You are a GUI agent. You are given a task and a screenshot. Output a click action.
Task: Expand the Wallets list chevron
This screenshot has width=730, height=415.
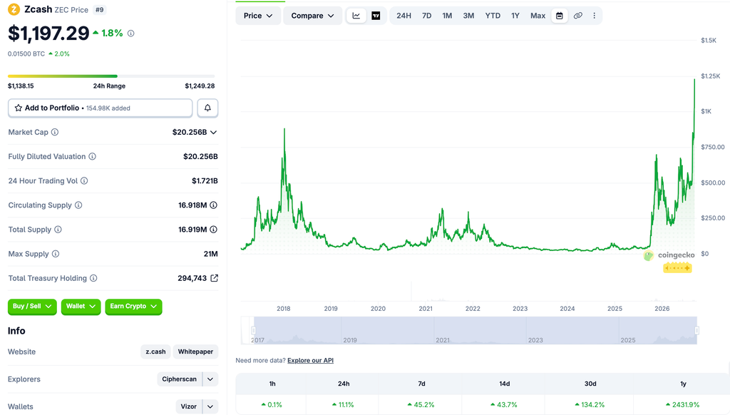coord(210,406)
